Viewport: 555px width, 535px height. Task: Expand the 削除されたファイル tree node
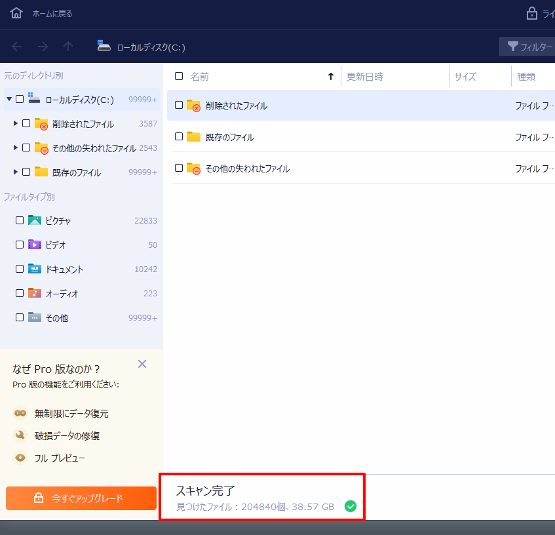[16, 124]
